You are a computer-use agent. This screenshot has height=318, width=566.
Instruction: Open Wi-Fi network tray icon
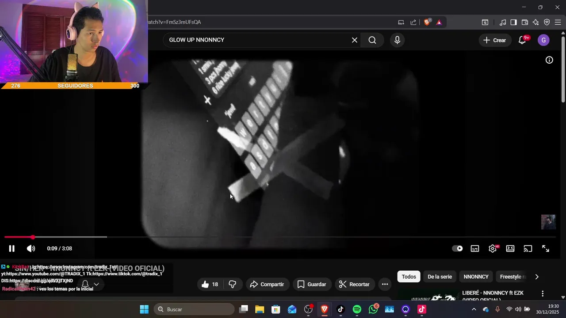pos(509,309)
